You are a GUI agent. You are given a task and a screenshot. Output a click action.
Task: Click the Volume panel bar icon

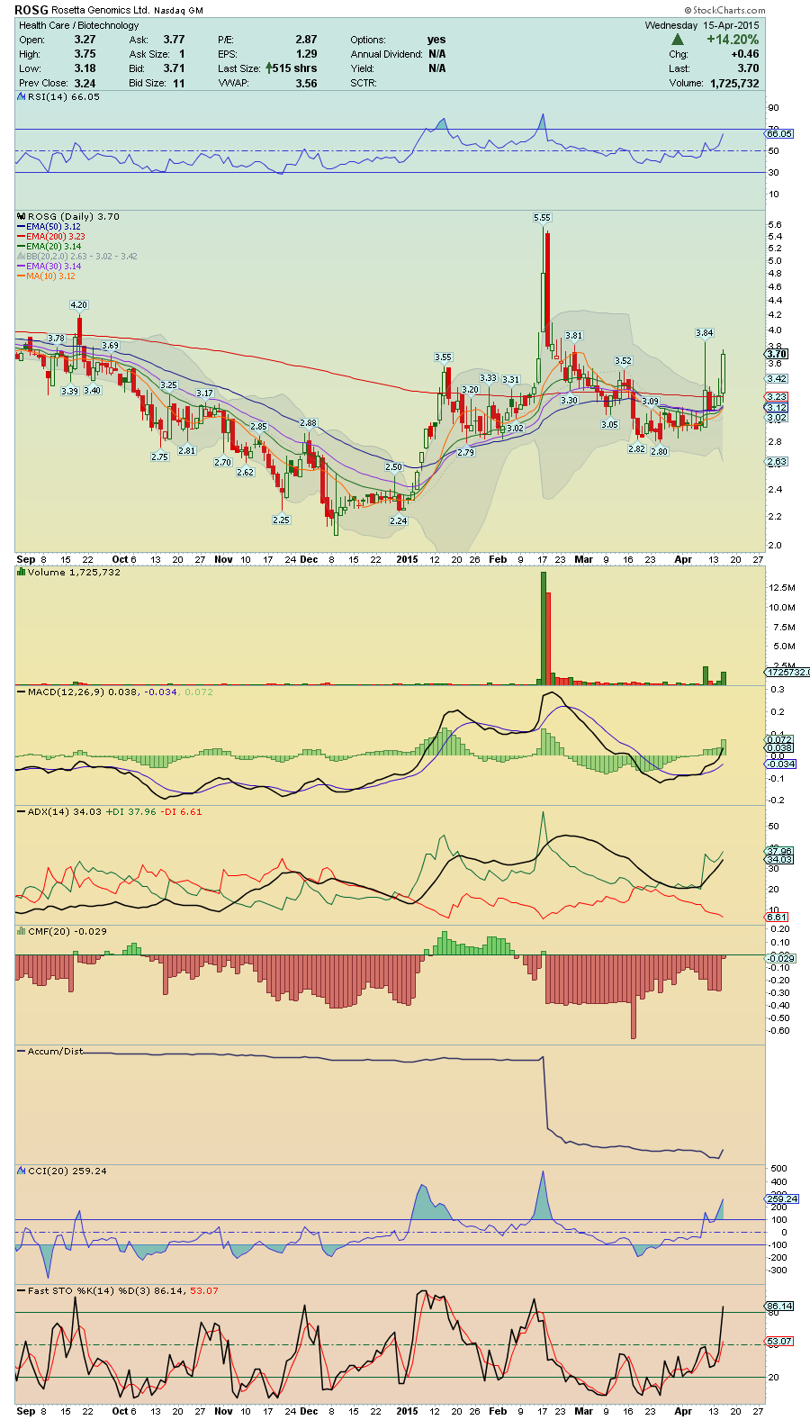tap(22, 573)
